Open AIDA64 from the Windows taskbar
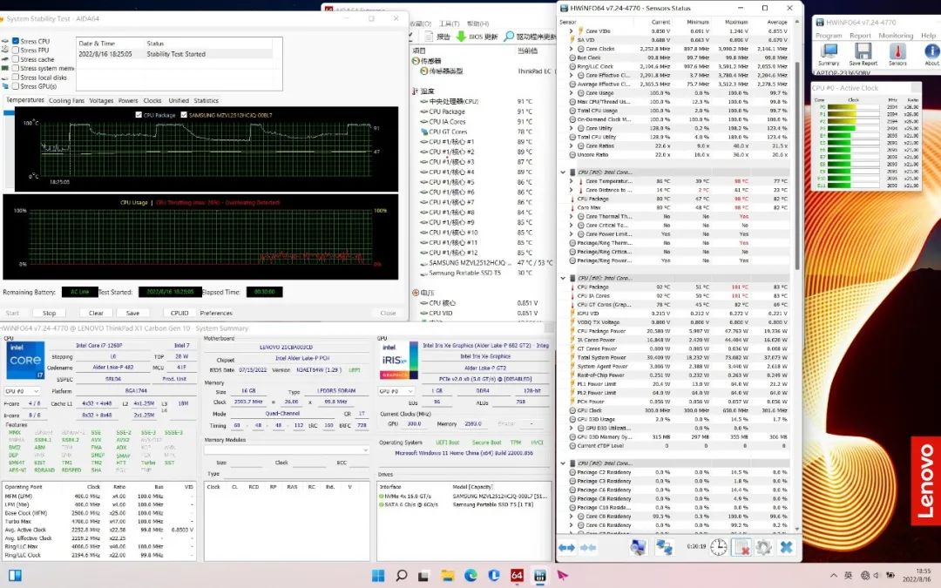Screen dimensions: 941x588 [516, 575]
